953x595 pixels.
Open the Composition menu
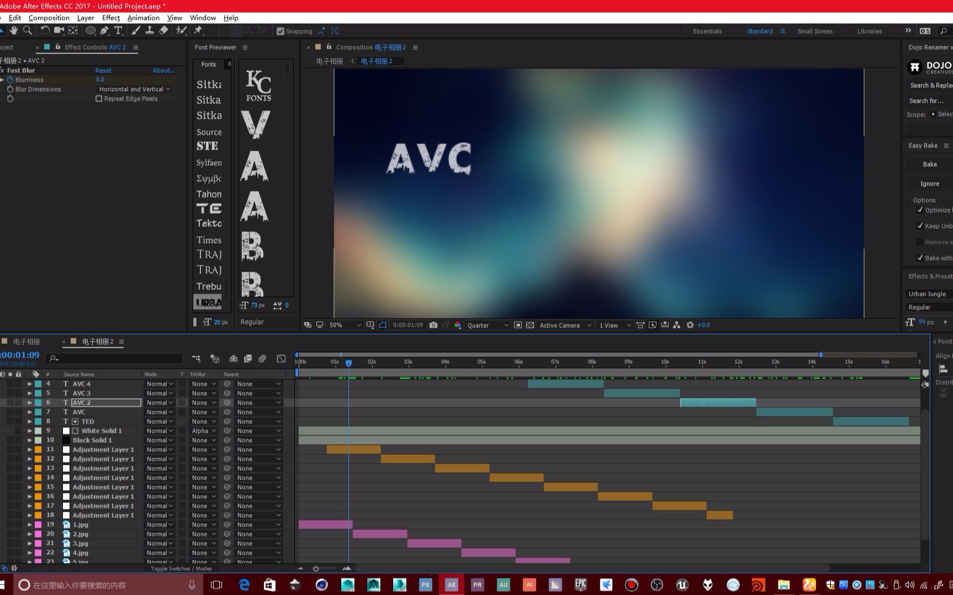click(x=49, y=18)
